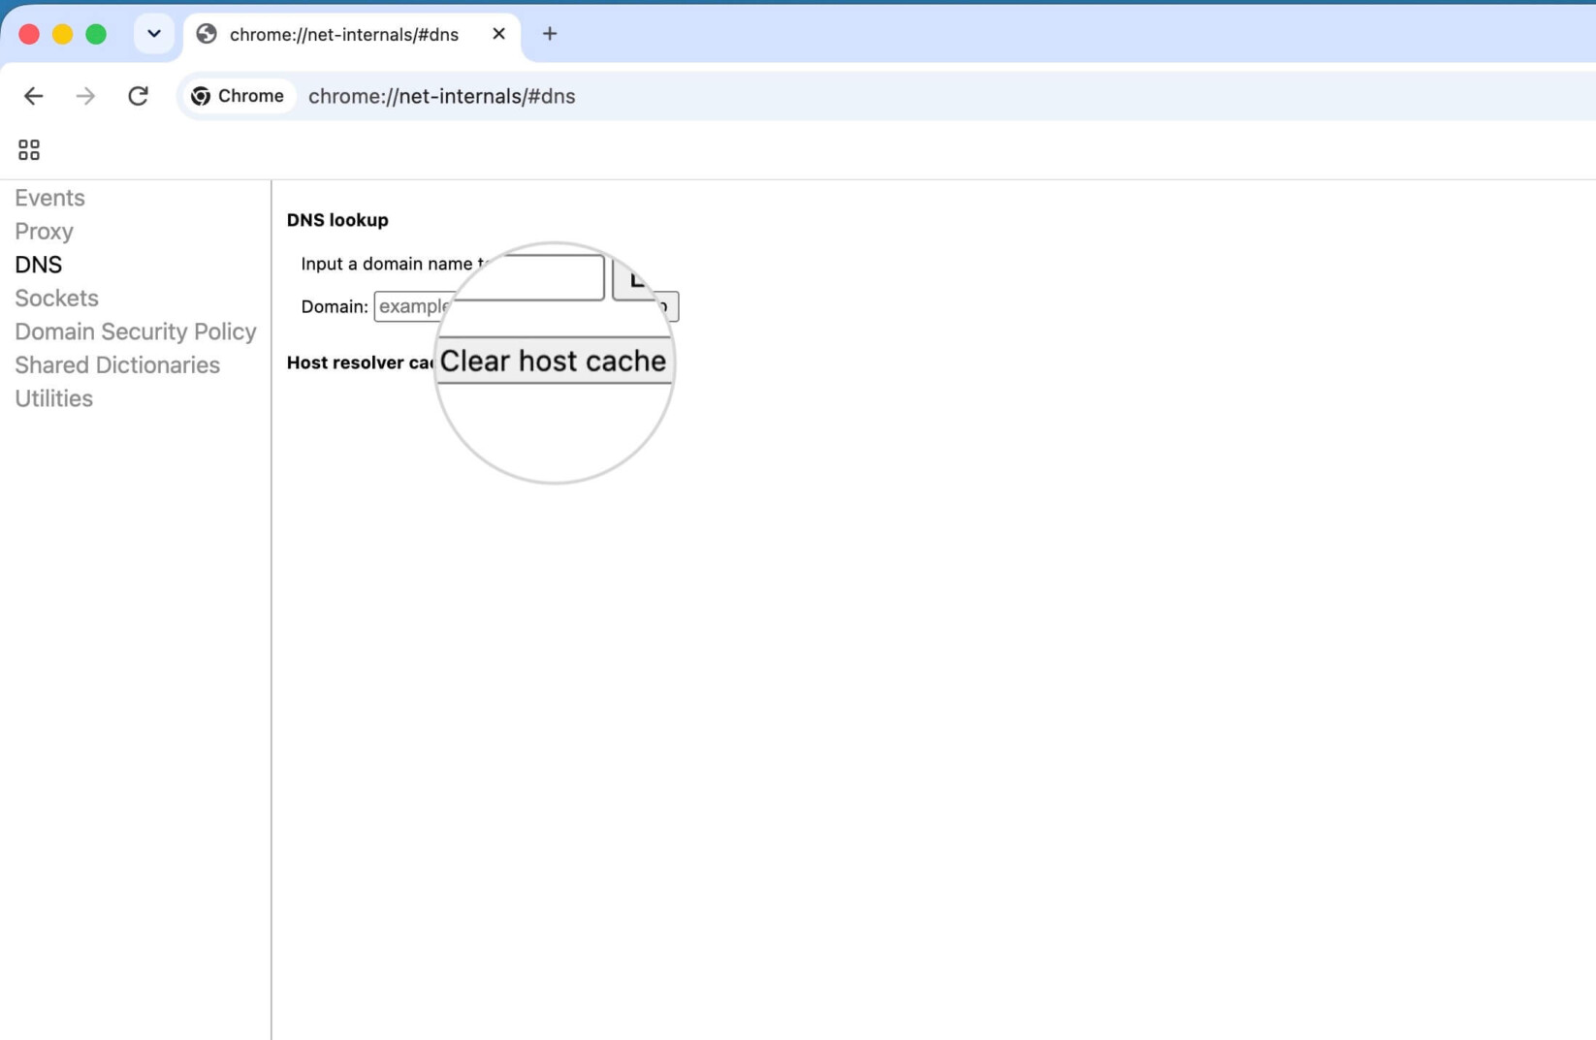
Task: Open a new tab with the plus icon
Action: pyautogui.click(x=550, y=34)
